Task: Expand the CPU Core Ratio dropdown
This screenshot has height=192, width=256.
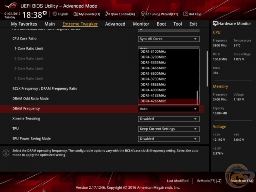Action: pos(169,39)
